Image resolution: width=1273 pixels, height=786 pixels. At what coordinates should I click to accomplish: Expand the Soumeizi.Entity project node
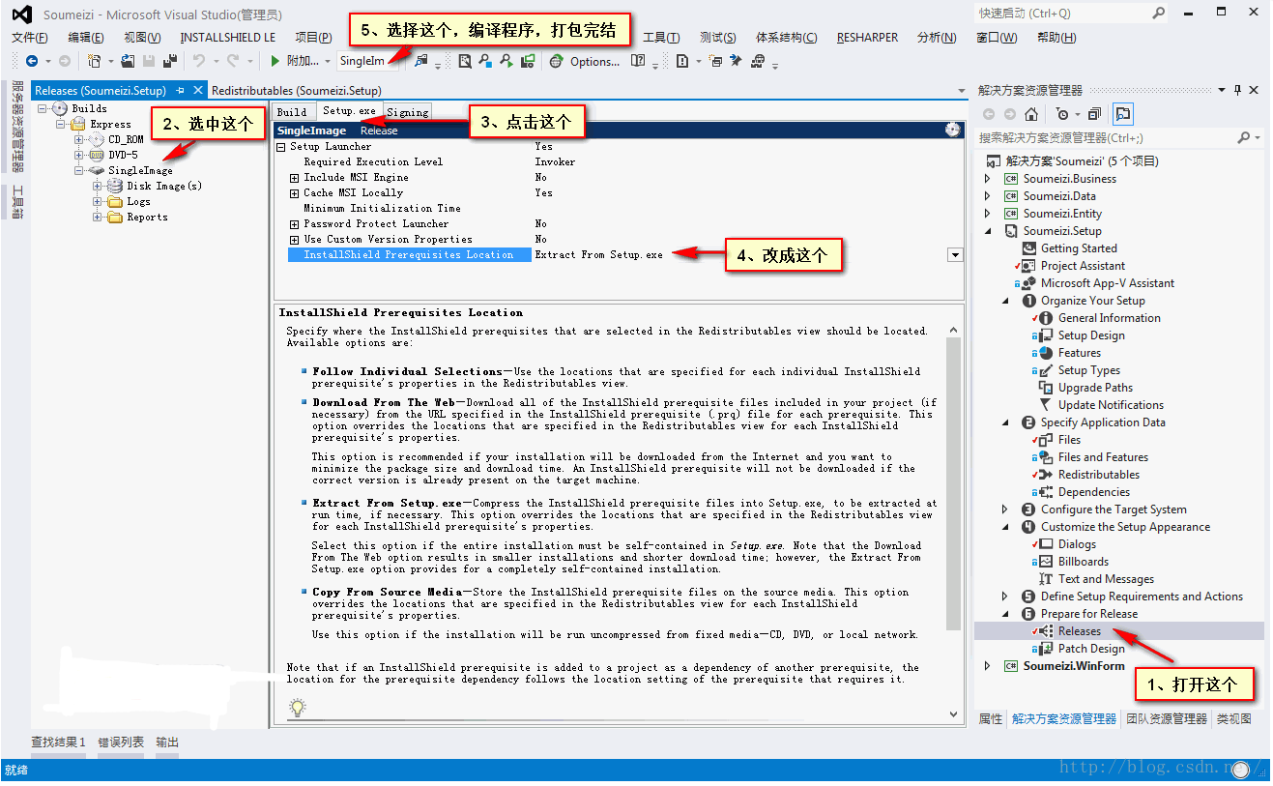pos(987,214)
